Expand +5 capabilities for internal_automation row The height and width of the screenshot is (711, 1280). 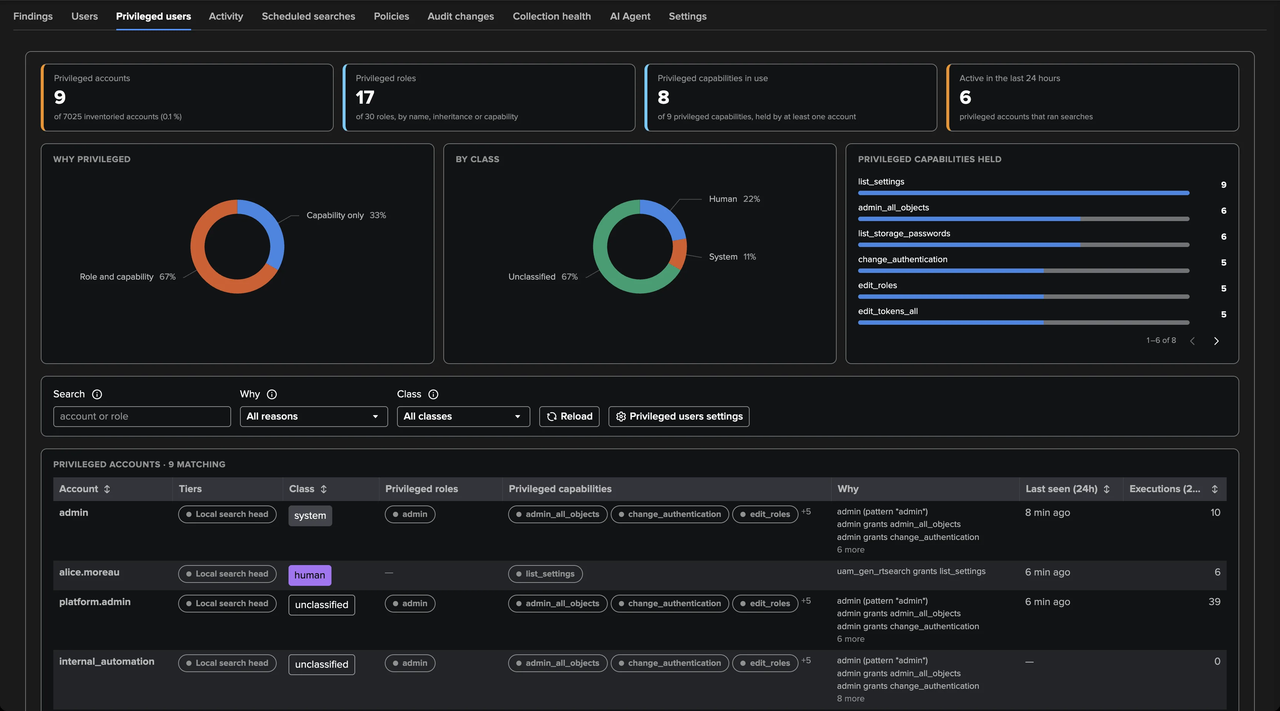coord(806,660)
